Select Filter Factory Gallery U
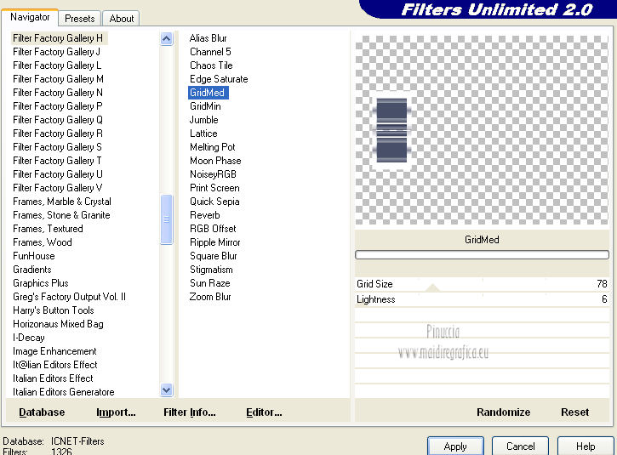Viewport: 617px width, 455px height. click(58, 174)
